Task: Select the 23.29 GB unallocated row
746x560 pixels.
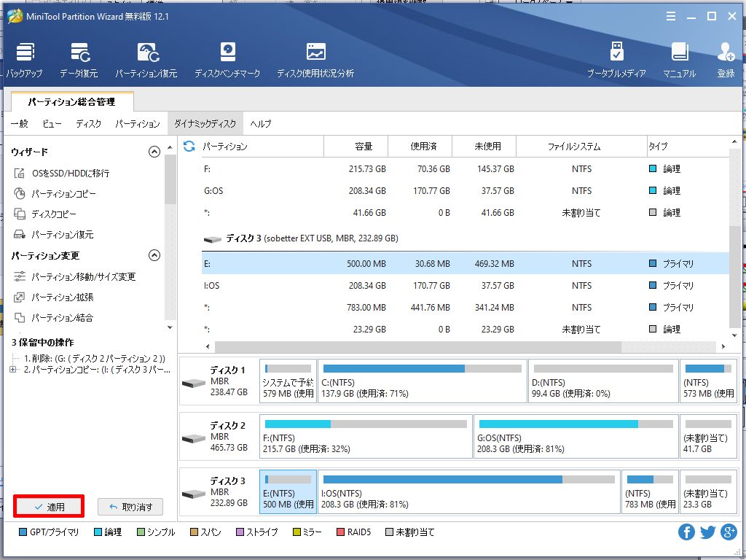Action: click(466, 330)
